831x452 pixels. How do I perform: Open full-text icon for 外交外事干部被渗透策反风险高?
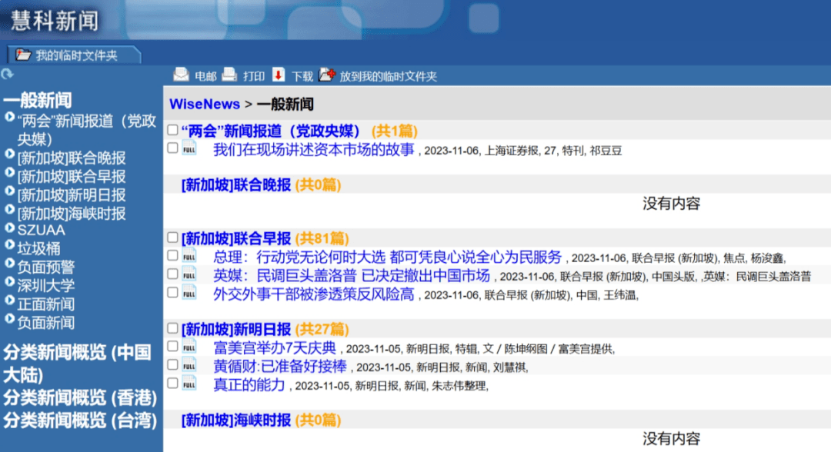(x=189, y=293)
